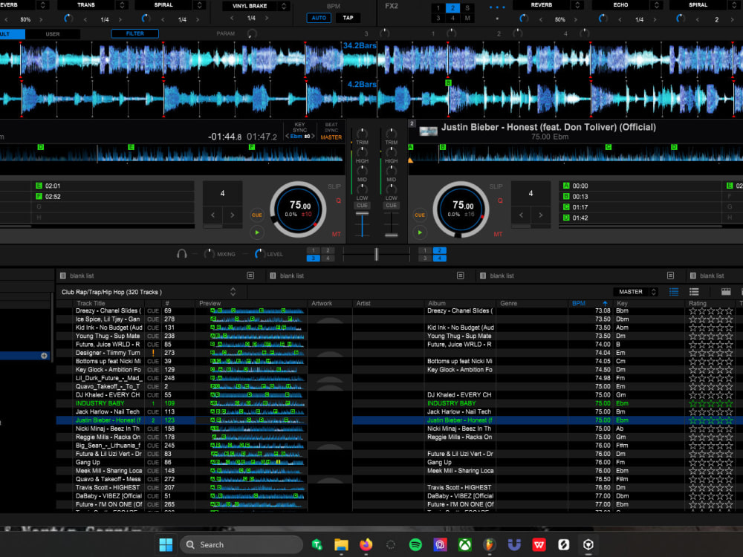Toggle BPM AUTO mode
Viewport: 743px width, 557px height.
[x=319, y=18]
